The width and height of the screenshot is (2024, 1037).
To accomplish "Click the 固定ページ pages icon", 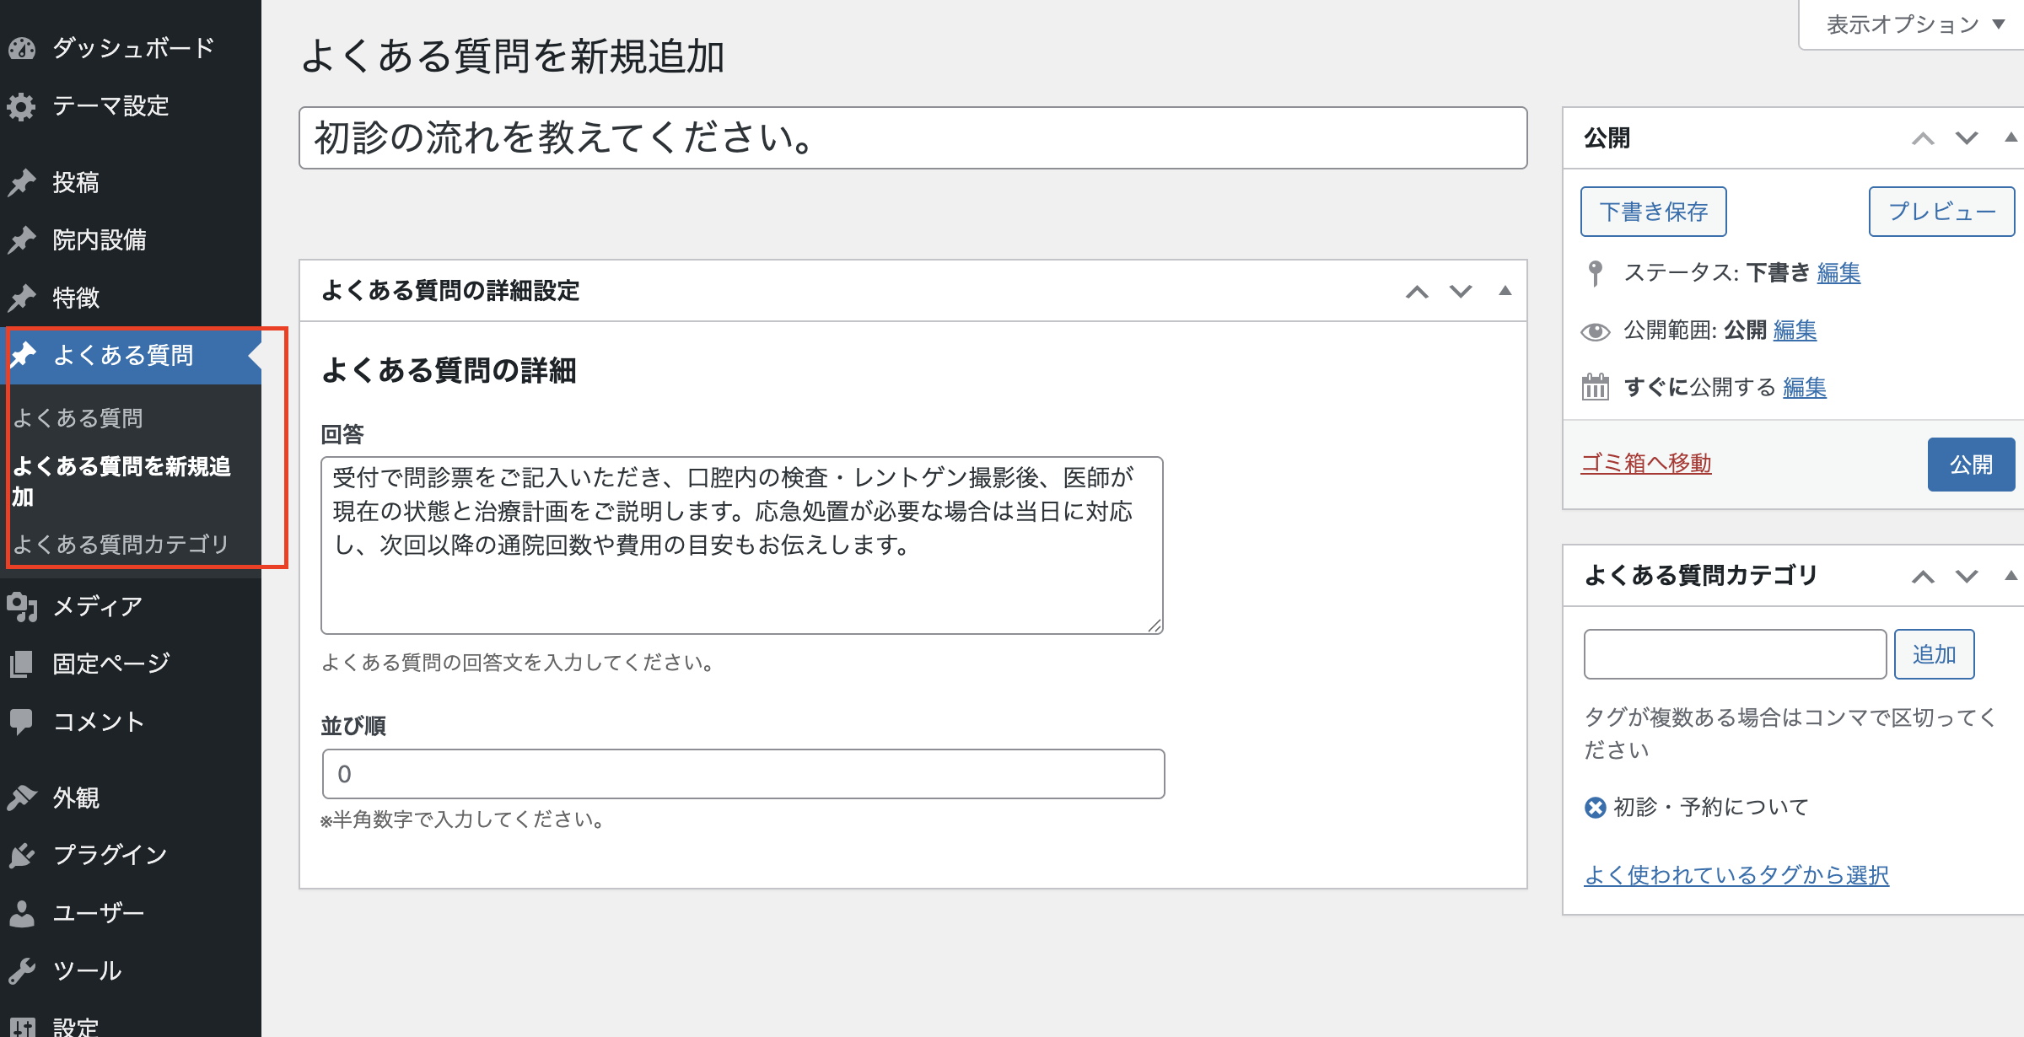I will (x=22, y=664).
